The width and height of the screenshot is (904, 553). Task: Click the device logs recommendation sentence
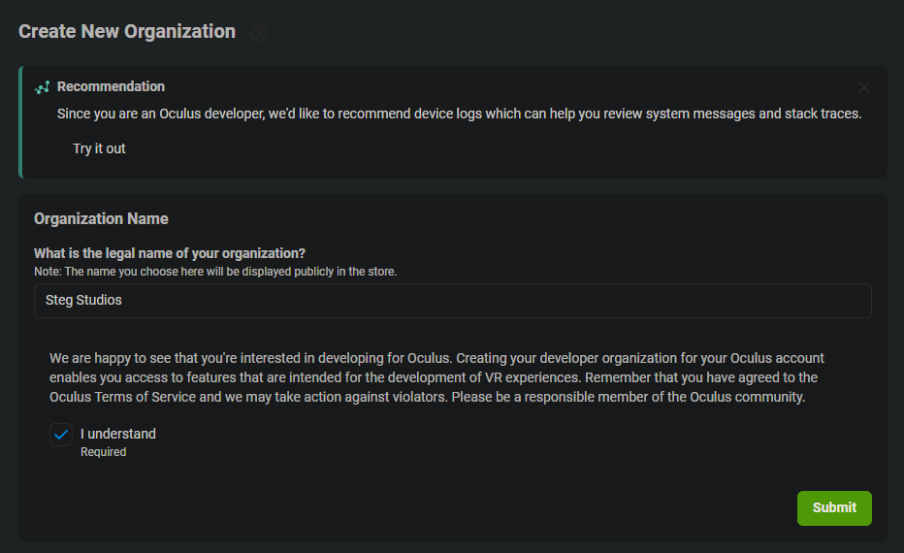pyautogui.click(x=459, y=114)
